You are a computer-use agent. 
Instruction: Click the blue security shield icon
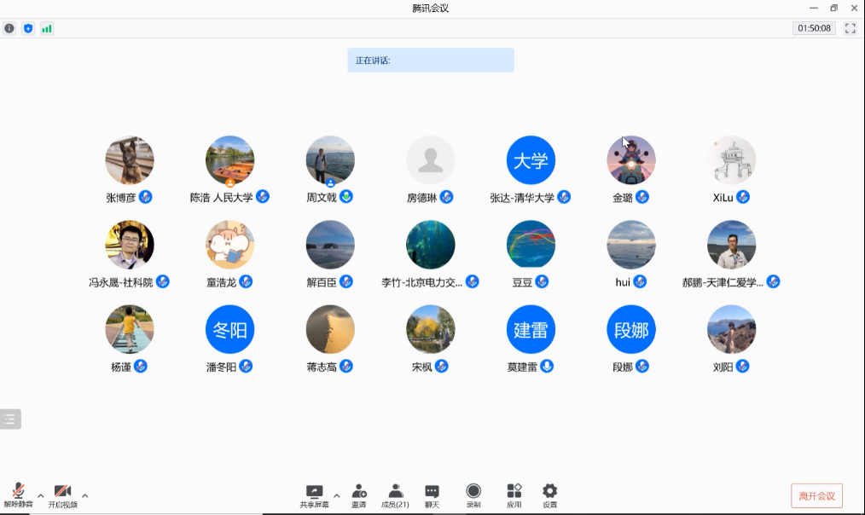28,28
